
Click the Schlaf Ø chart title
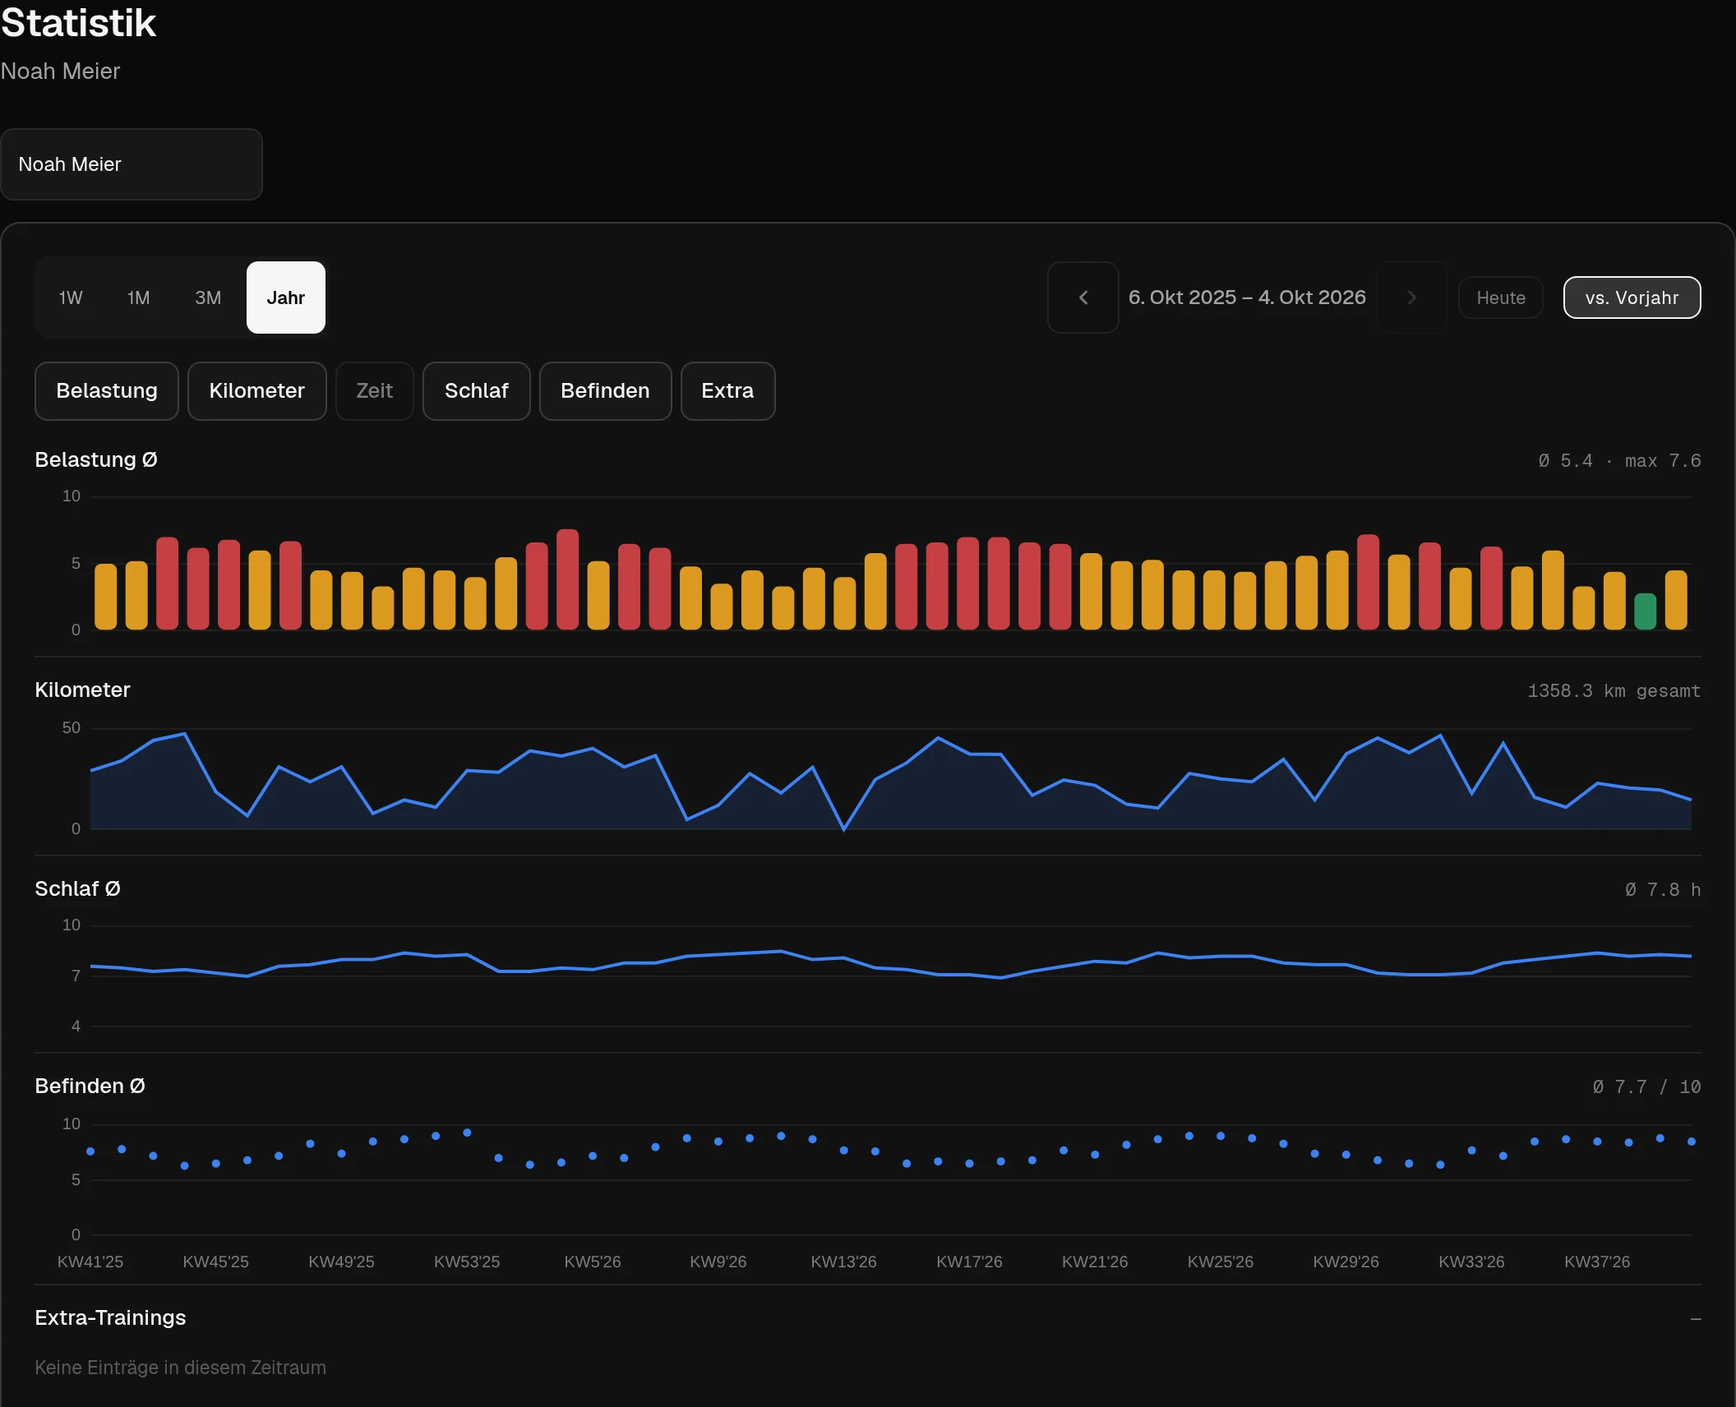coord(77,888)
